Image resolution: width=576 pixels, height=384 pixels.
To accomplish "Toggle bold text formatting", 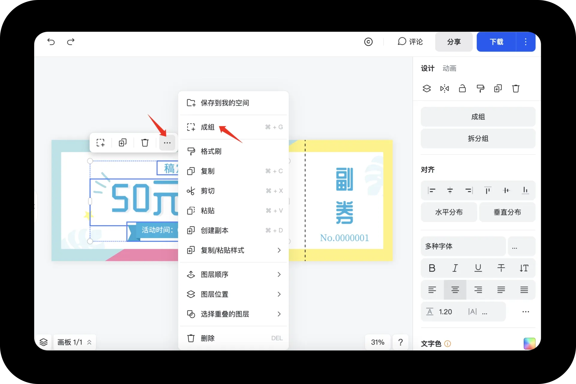I will (432, 268).
